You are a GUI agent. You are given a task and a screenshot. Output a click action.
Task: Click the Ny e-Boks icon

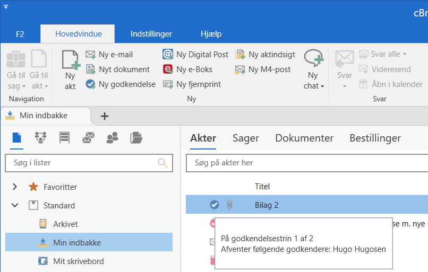point(168,69)
